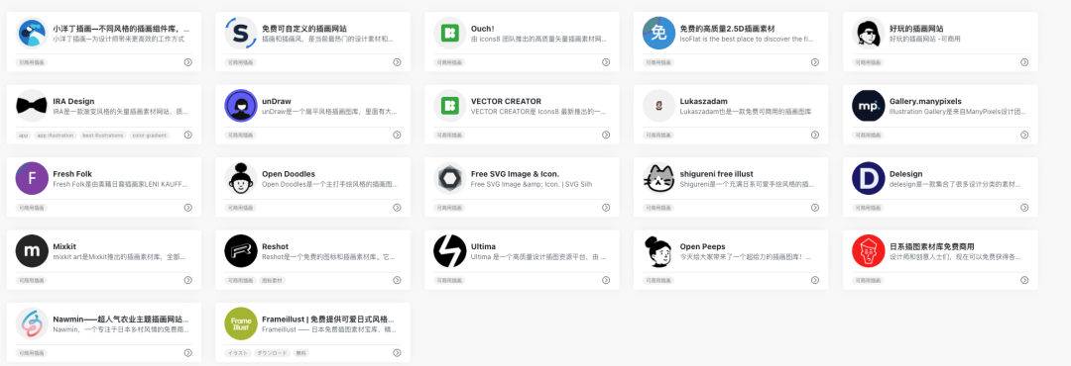Select the 图标素材 tag on Reshot card
The image size is (1071, 366).
tap(272, 281)
